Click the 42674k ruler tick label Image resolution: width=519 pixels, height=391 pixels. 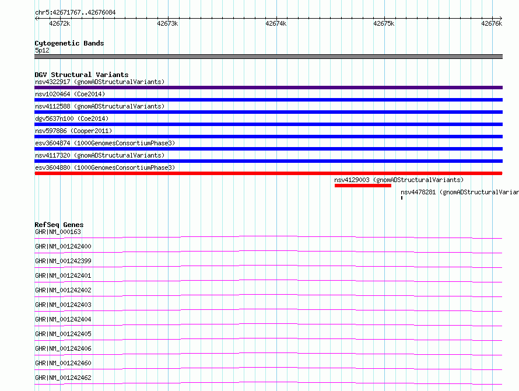[276, 23]
